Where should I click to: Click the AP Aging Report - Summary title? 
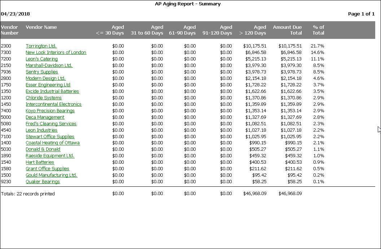(188, 4)
